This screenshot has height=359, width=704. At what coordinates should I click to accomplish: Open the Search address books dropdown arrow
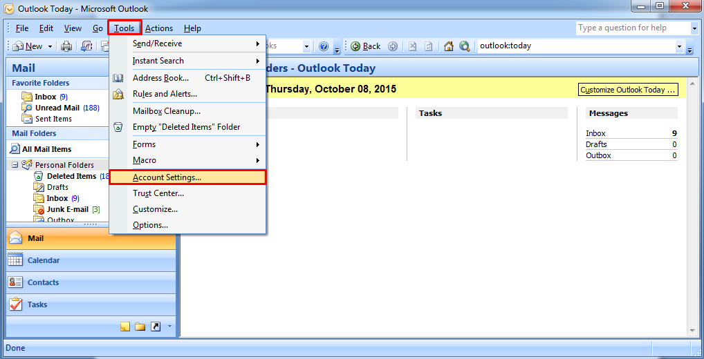point(306,46)
